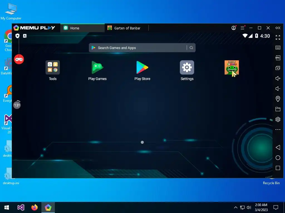The height and width of the screenshot is (213, 285).
Task: Click the Google Play logo in search bar
Action: click(x=94, y=48)
